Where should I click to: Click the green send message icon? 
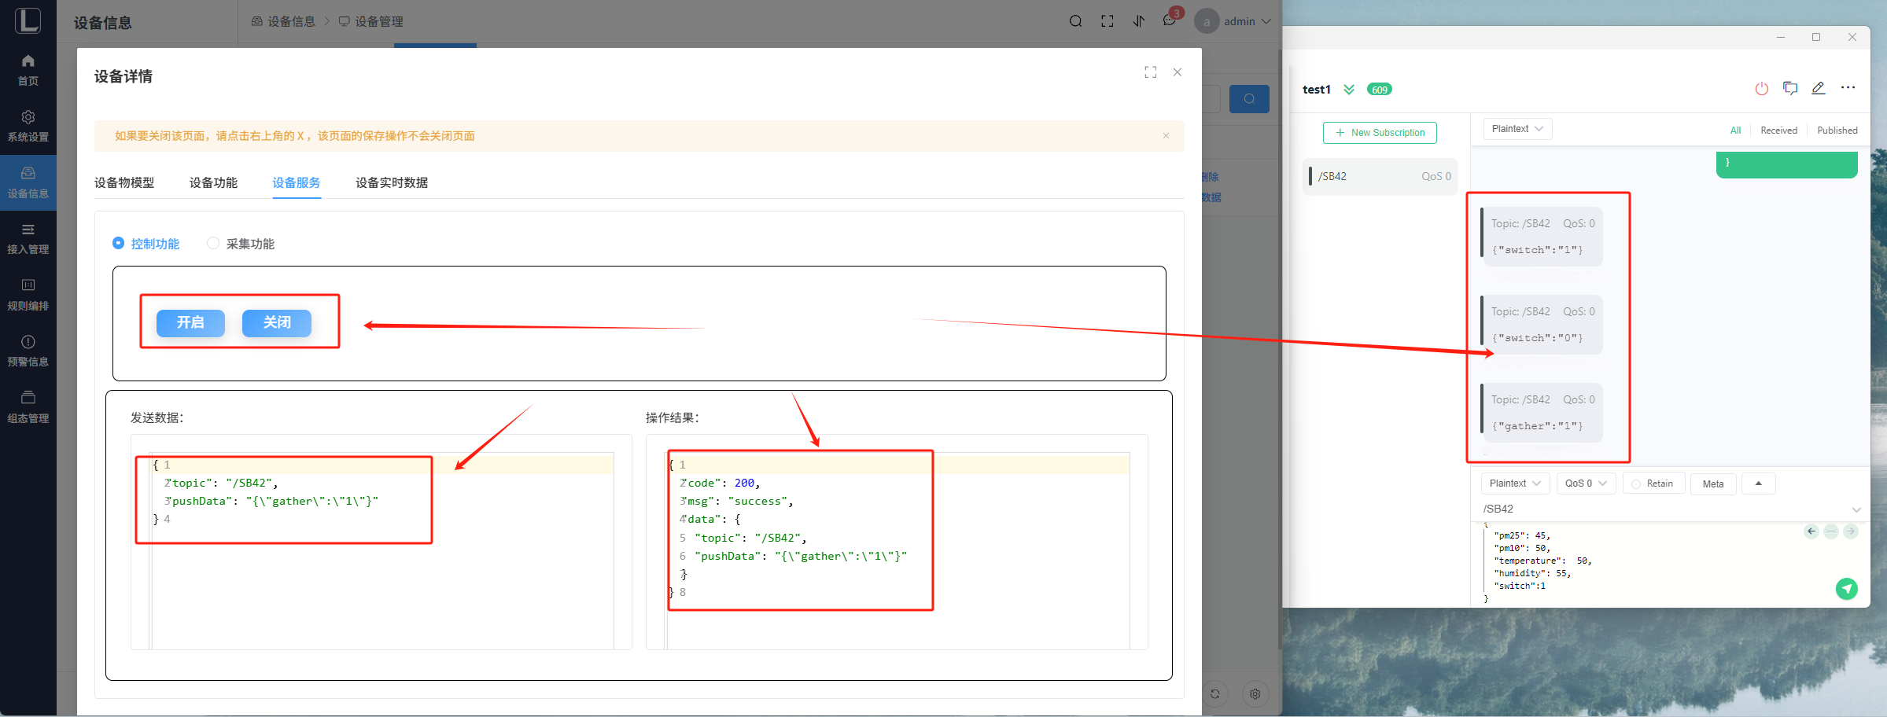coord(1846,589)
